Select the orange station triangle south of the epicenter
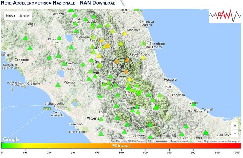The image size is (243, 158). tap(126, 71)
